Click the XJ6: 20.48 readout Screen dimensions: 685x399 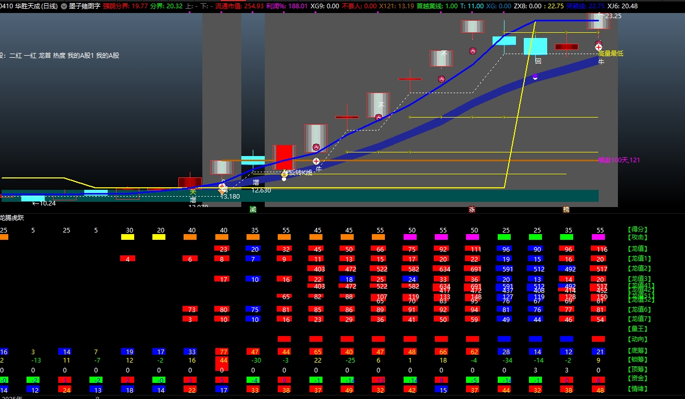point(623,6)
